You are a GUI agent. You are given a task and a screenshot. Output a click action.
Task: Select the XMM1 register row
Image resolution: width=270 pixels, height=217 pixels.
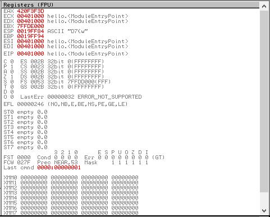tap(71, 182)
